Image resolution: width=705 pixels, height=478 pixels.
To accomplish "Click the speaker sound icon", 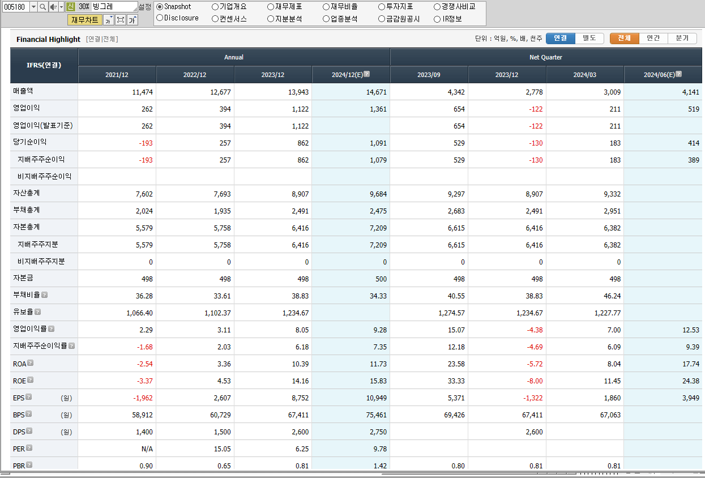I will [53, 7].
